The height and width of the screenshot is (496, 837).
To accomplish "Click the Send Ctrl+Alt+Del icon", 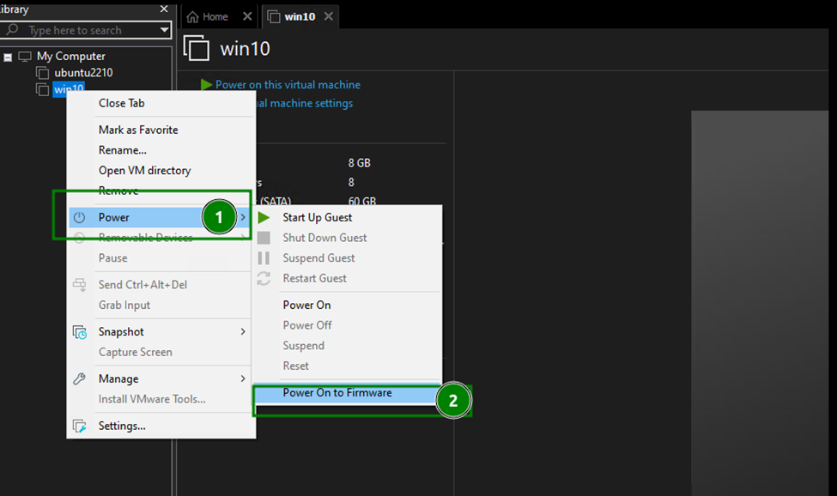I will (x=79, y=285).
